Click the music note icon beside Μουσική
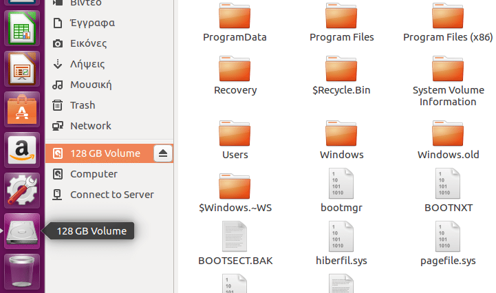 click(x=58, y=85)
